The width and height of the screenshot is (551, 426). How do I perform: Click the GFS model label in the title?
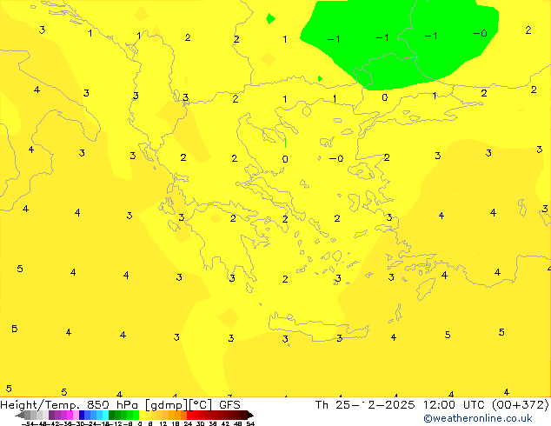coord(229,405)
